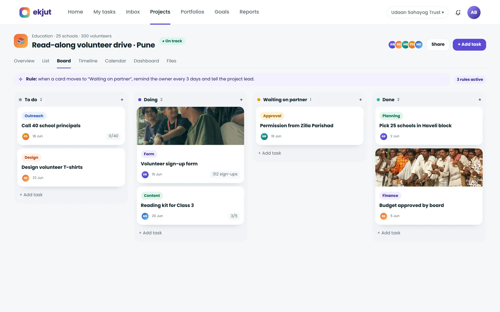Click the ekjut logo icon
The width and height of the screenshot is (500, 312).
(25, 12)
